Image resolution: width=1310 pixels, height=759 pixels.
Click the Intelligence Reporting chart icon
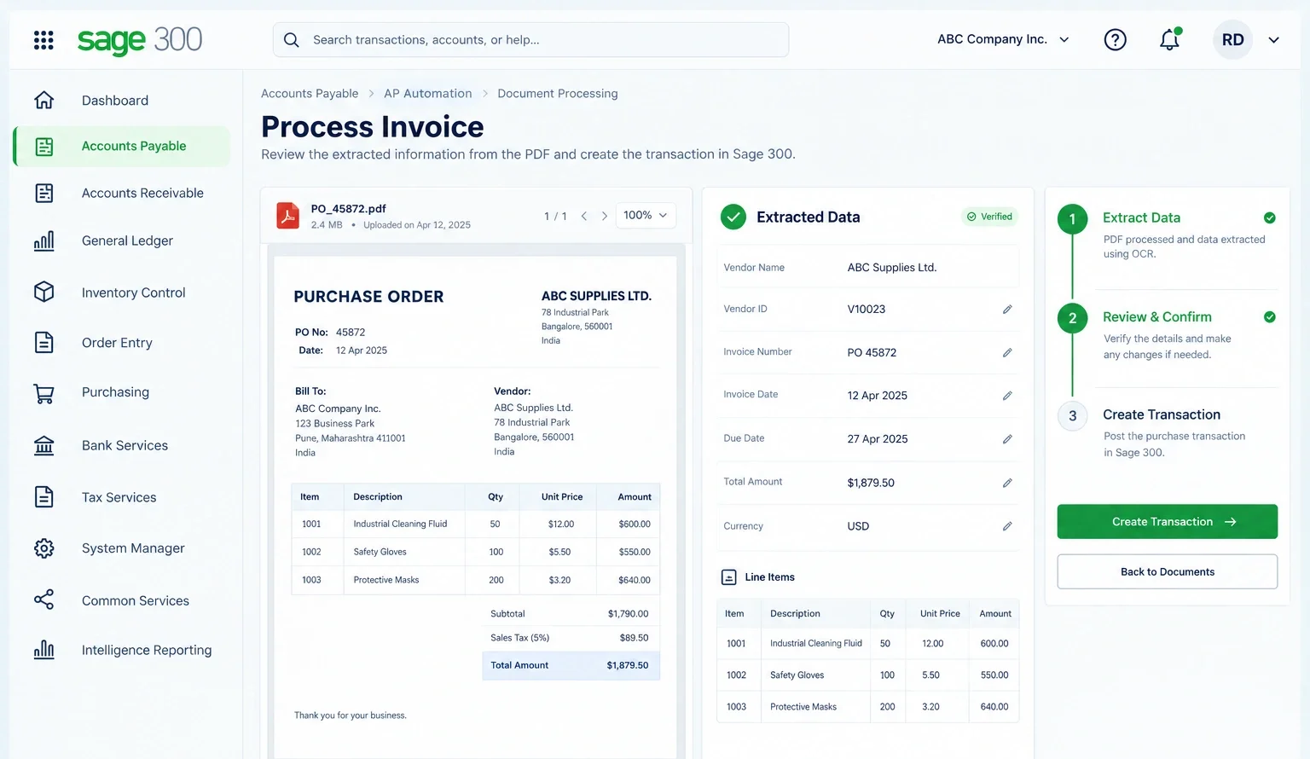[x=44, y=650]
